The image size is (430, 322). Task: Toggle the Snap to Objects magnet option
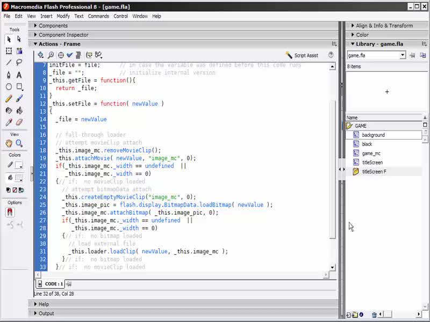(x=10, y=213)
